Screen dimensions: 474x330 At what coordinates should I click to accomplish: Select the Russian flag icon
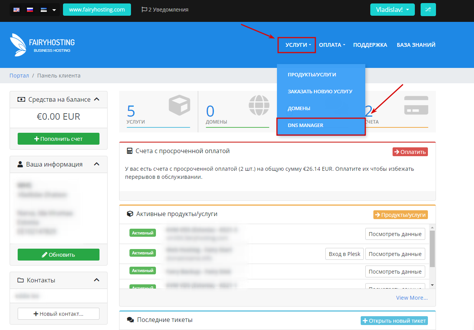(30, 10)
